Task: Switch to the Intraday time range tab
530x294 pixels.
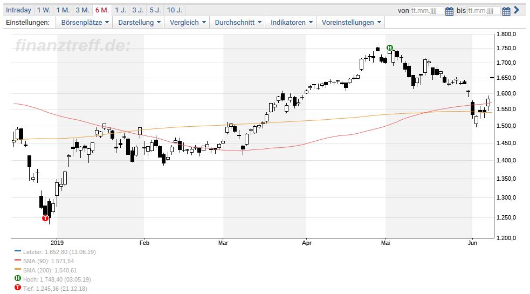Action: [18, 10]
